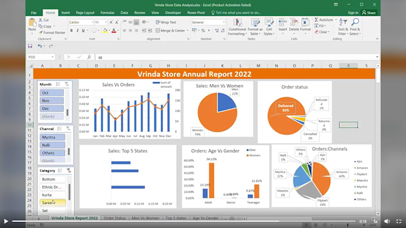Select the Format Painter tool
Screen dimensions: 406x228
click(52, 33)
